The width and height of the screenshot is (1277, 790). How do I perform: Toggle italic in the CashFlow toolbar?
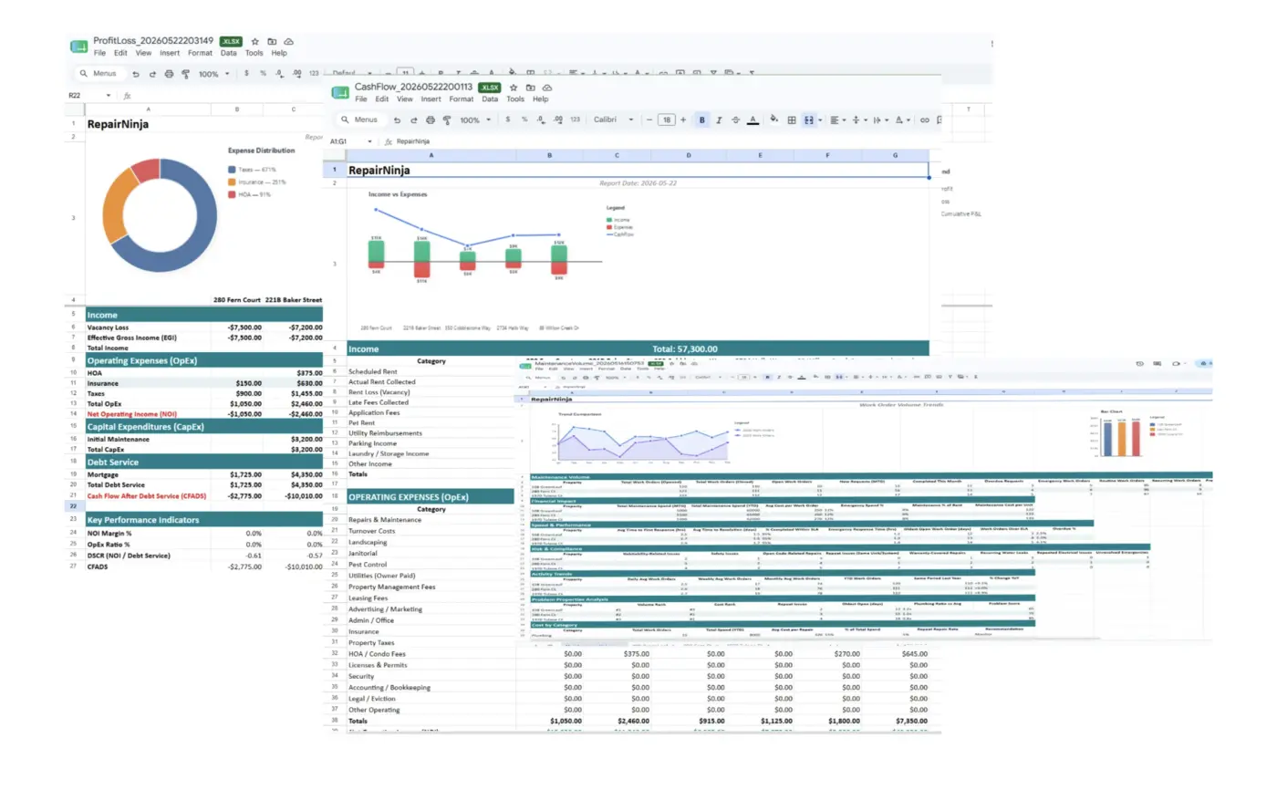[x=719, y=120]
